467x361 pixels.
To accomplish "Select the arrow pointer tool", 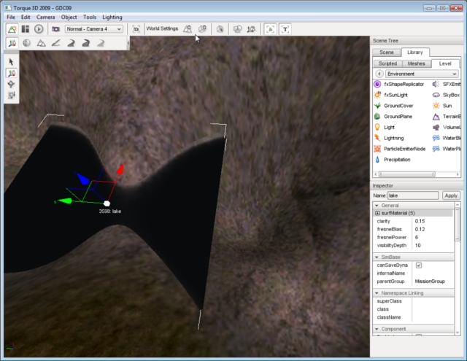I will (x=12, y=62).
